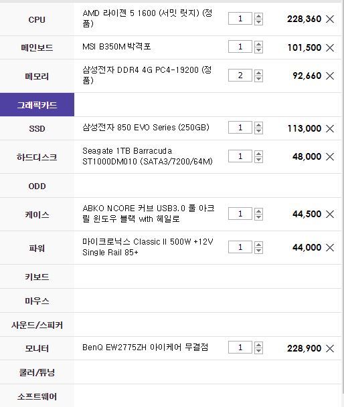Open the ODD category
344x407 pixels.
click(37, 186)
